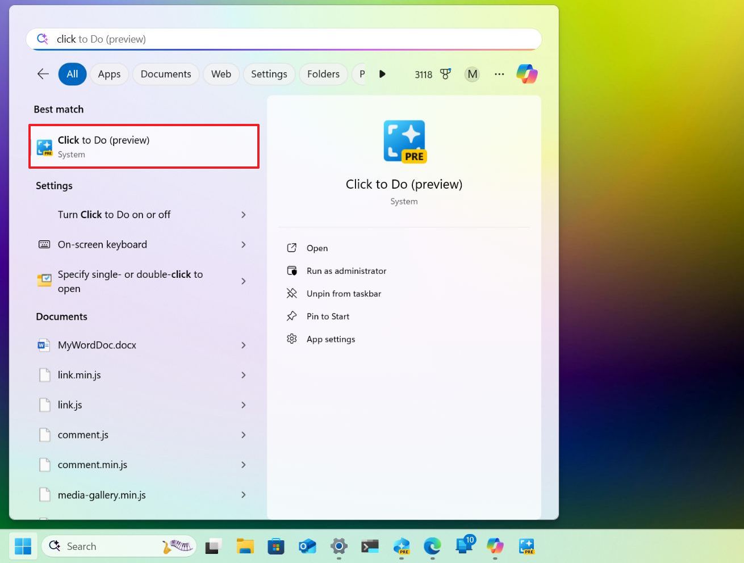This screenshot has width=744, height=563.
Task: Open the three-dots options menu
Action: click(499, 74)
